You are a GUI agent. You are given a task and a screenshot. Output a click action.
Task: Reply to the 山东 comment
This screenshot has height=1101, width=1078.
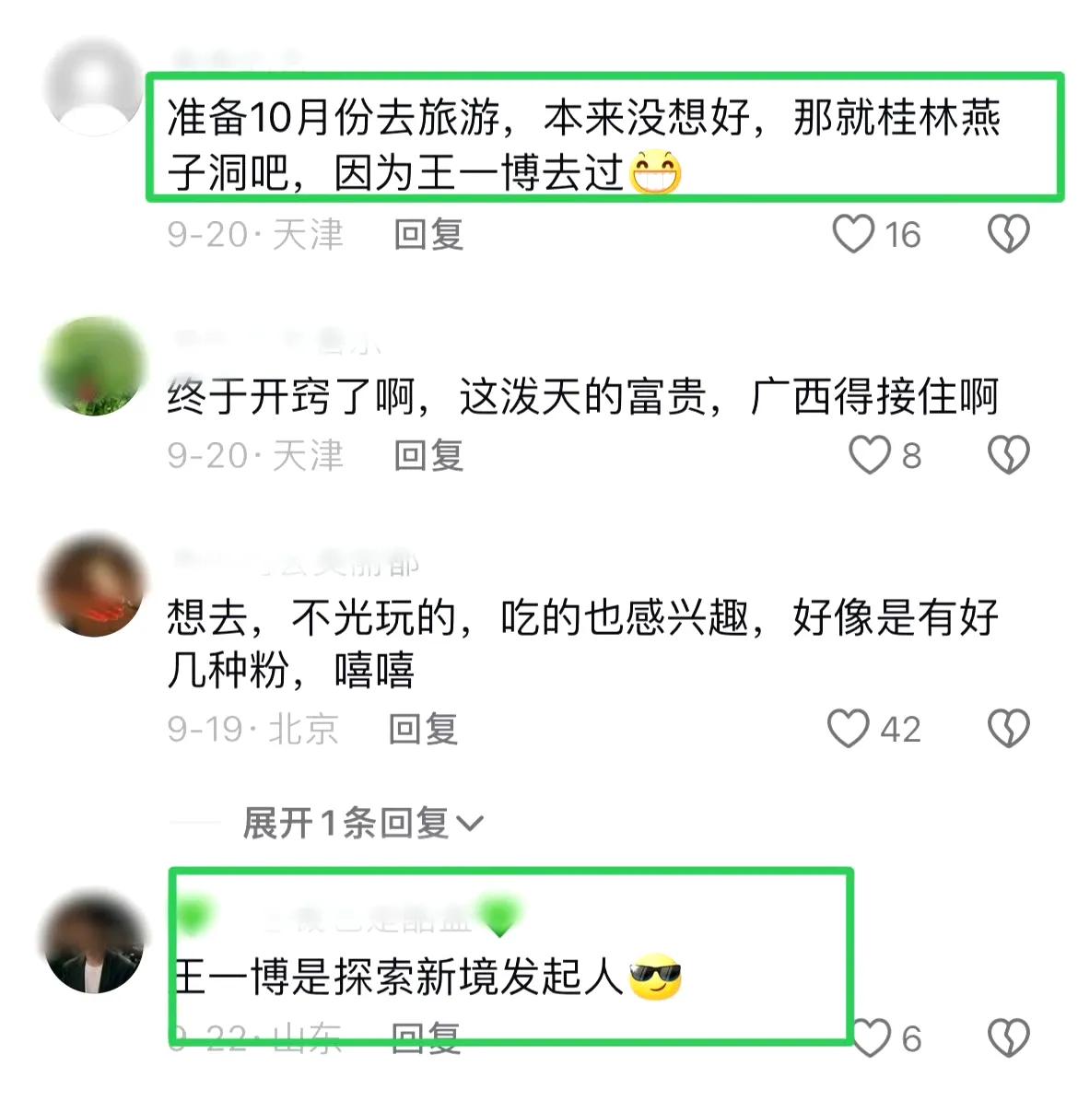(x=426, y=1037)
